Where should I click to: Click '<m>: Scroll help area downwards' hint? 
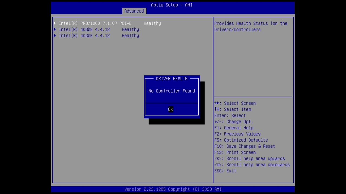coord(252,165)
